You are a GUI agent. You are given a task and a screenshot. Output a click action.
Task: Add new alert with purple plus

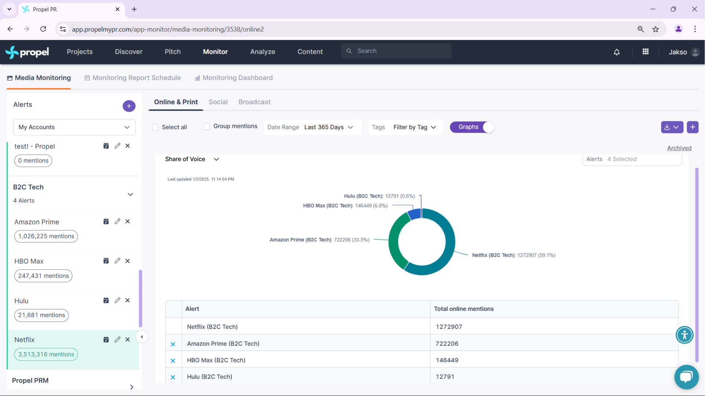(129, 106)
